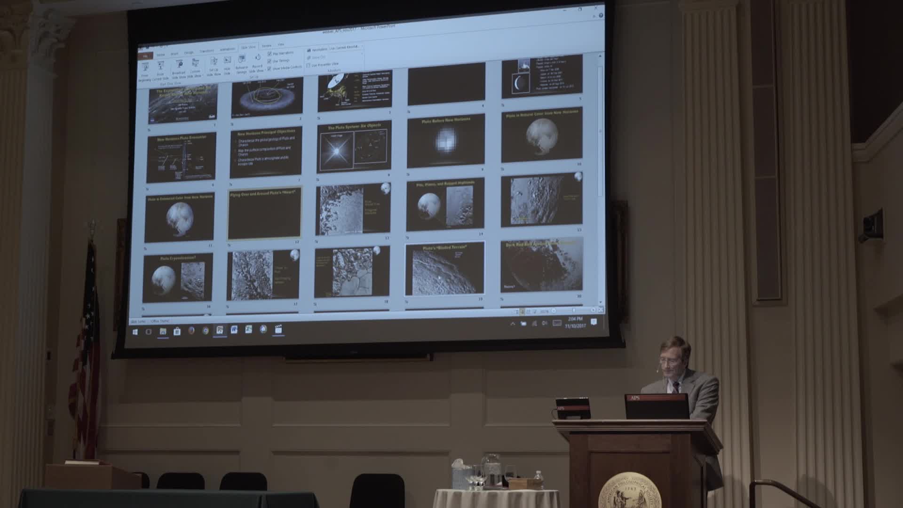Select 'Pluto in Natural Color' slide thumbnail

click(542, 135)
